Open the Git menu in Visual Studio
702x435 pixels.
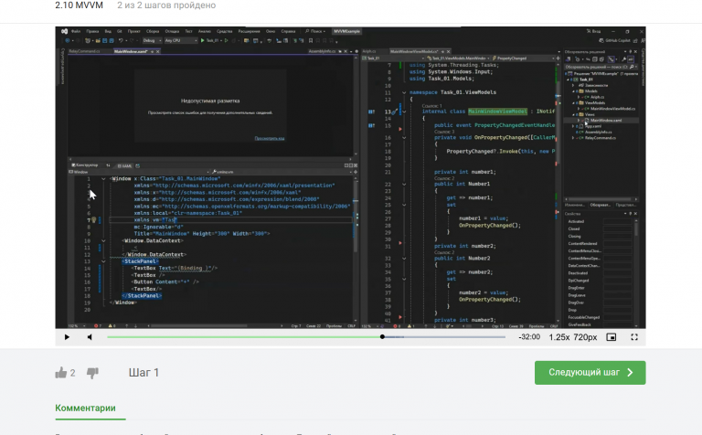click(120, 31)
